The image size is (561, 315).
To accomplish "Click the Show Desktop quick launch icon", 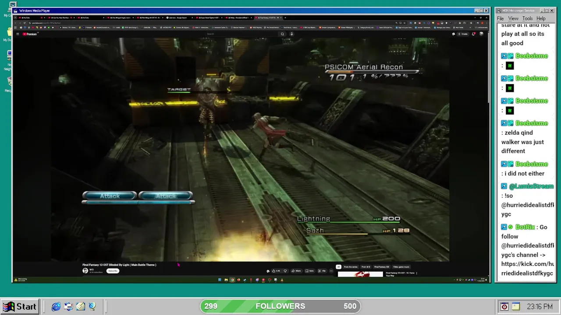I will [80, 307].
